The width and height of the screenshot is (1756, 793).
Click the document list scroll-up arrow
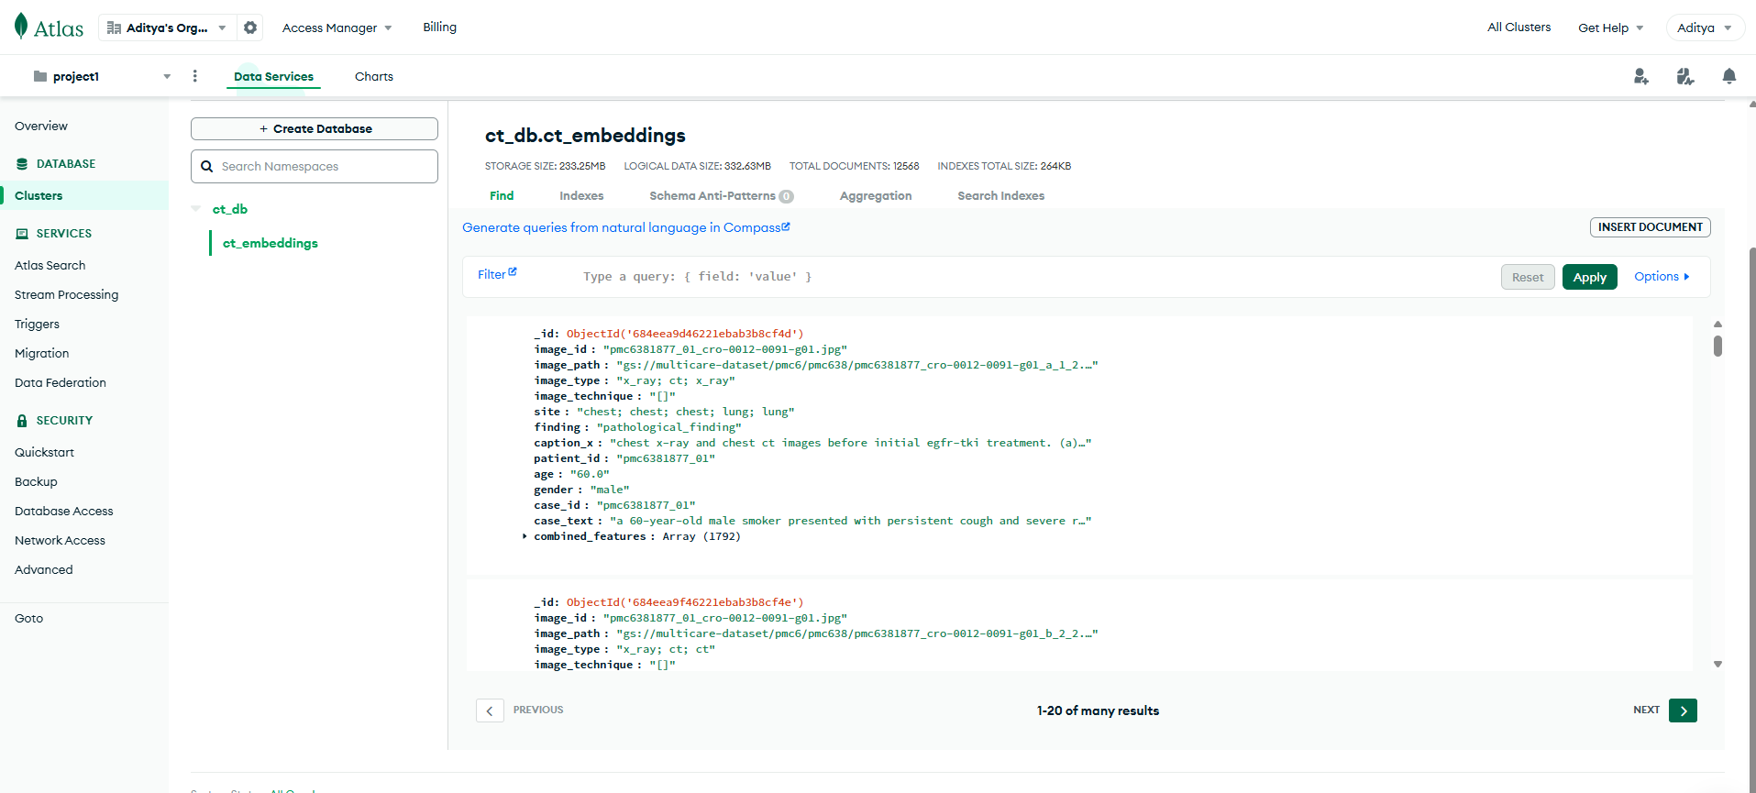pyautogui.click(x=1717, y=324)
